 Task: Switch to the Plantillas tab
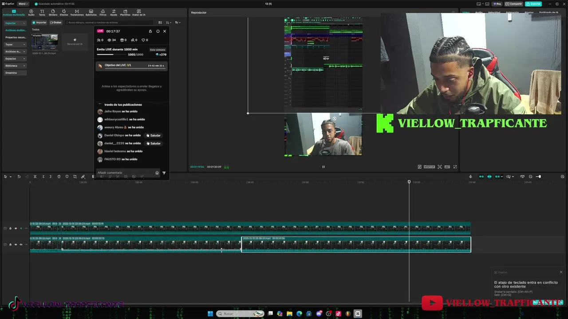(x=125, y=12)
